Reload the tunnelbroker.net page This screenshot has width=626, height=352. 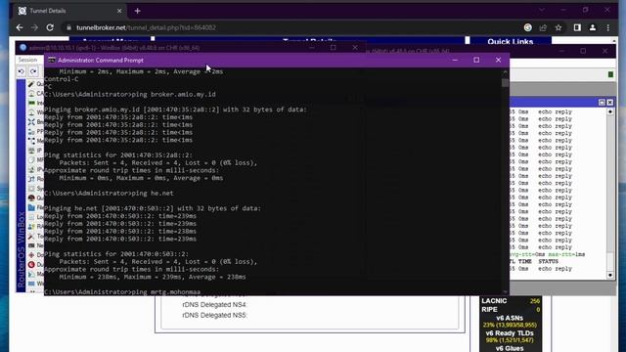50,27
